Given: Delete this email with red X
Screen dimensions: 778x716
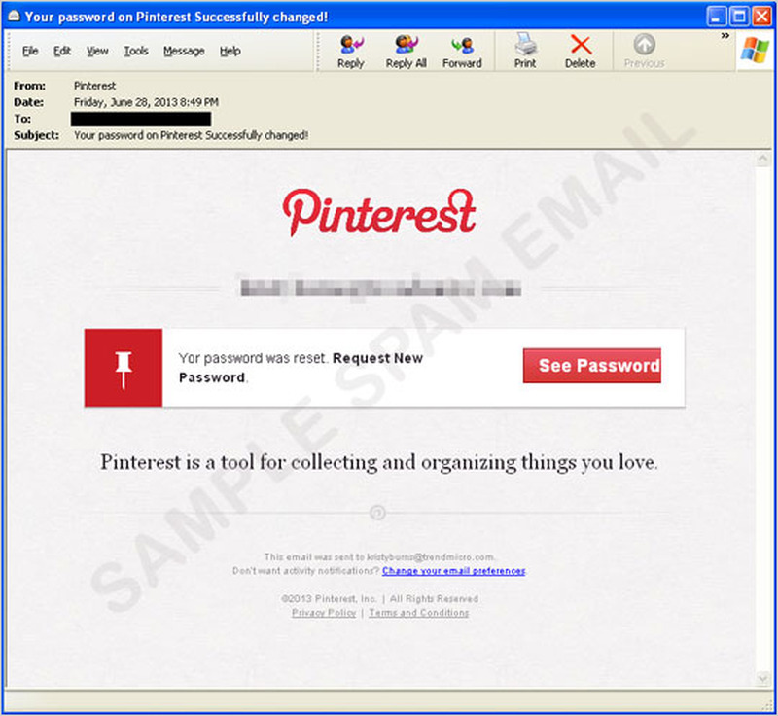Looking at the screenshot, I should point(580,45).
